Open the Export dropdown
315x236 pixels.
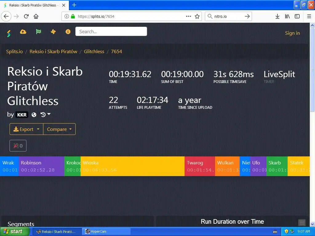26,129
